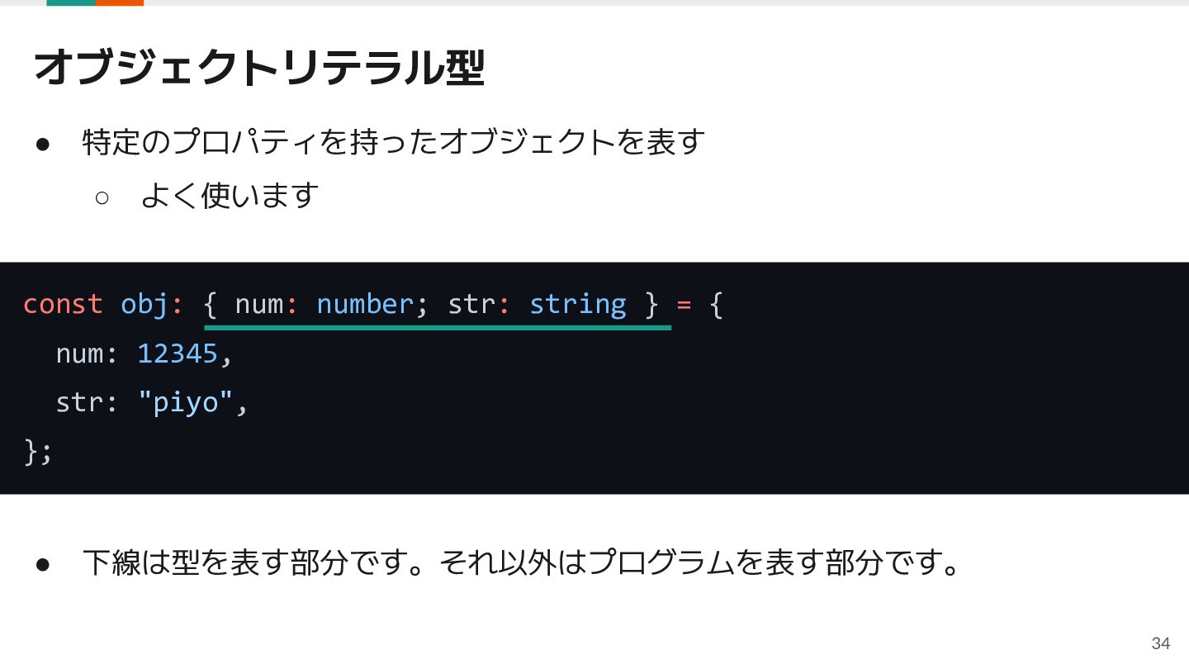Select the obj variable name
The width and height of the screenshot is (1189, 669).
tap(144, 306)
